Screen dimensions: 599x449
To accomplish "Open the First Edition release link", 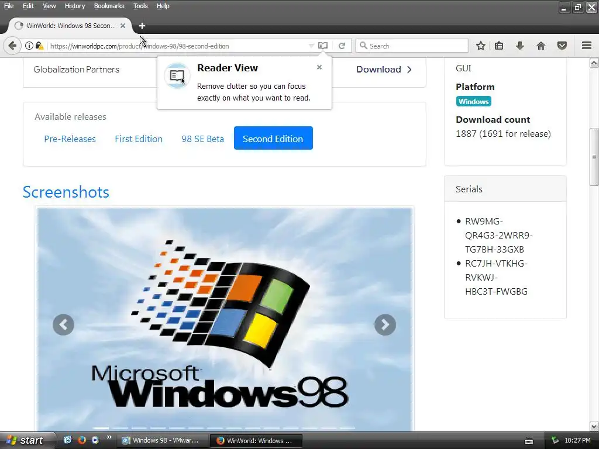I will point(139,139).
